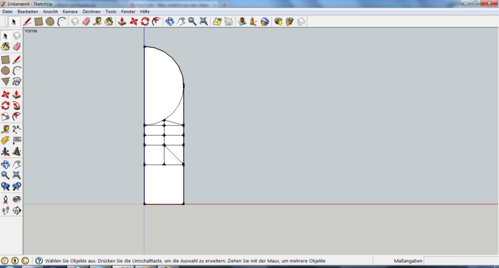
Task: Open the Kamera menu
Action: tap(70, 12)
